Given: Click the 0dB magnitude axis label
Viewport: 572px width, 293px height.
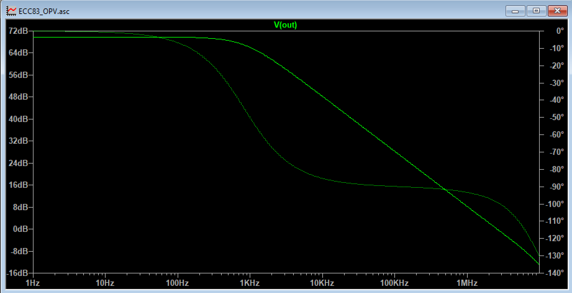Looking at the screenshot, I should 20,229.
